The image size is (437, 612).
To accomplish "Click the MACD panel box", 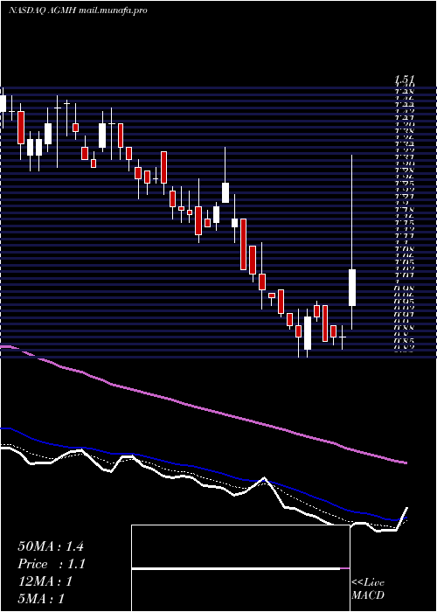I will [240, 568].
